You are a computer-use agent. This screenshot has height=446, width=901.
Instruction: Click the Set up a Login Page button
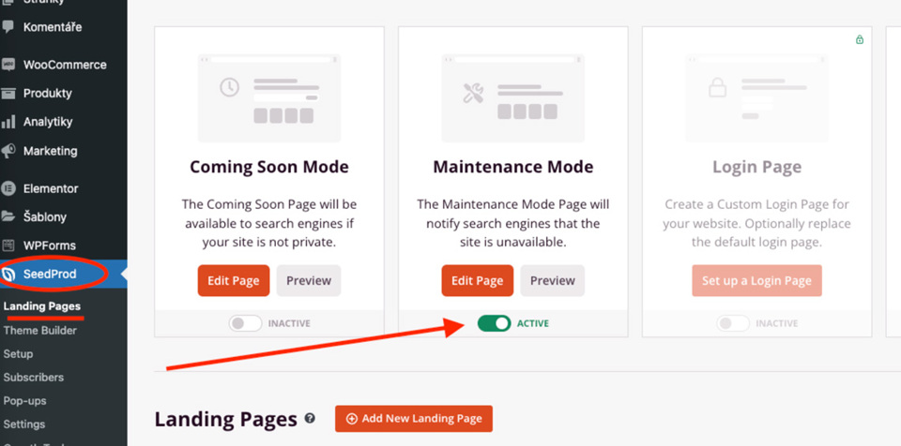[x=756, y=281]
